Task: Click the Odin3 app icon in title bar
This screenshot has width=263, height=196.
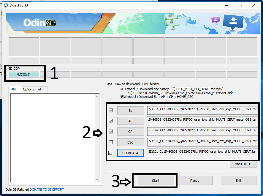Action: [6, 5]
